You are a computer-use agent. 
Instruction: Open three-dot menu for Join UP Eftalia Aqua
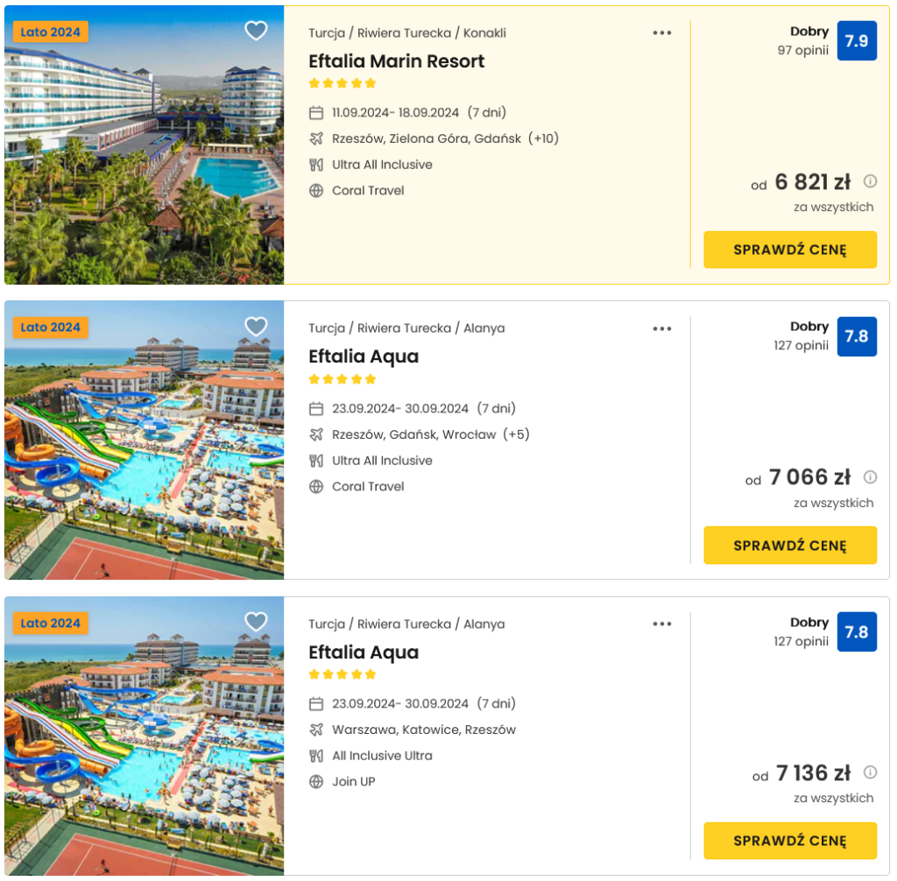pyautogui.click(x=662, y=624)
